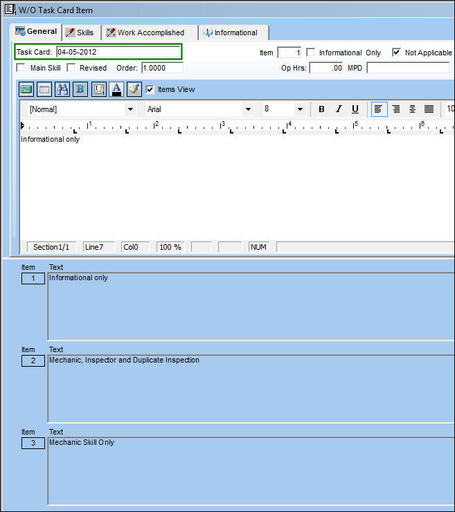Click 'Informational only' line in editor
The height and width of the screenshot is (512, 455).
50,140
